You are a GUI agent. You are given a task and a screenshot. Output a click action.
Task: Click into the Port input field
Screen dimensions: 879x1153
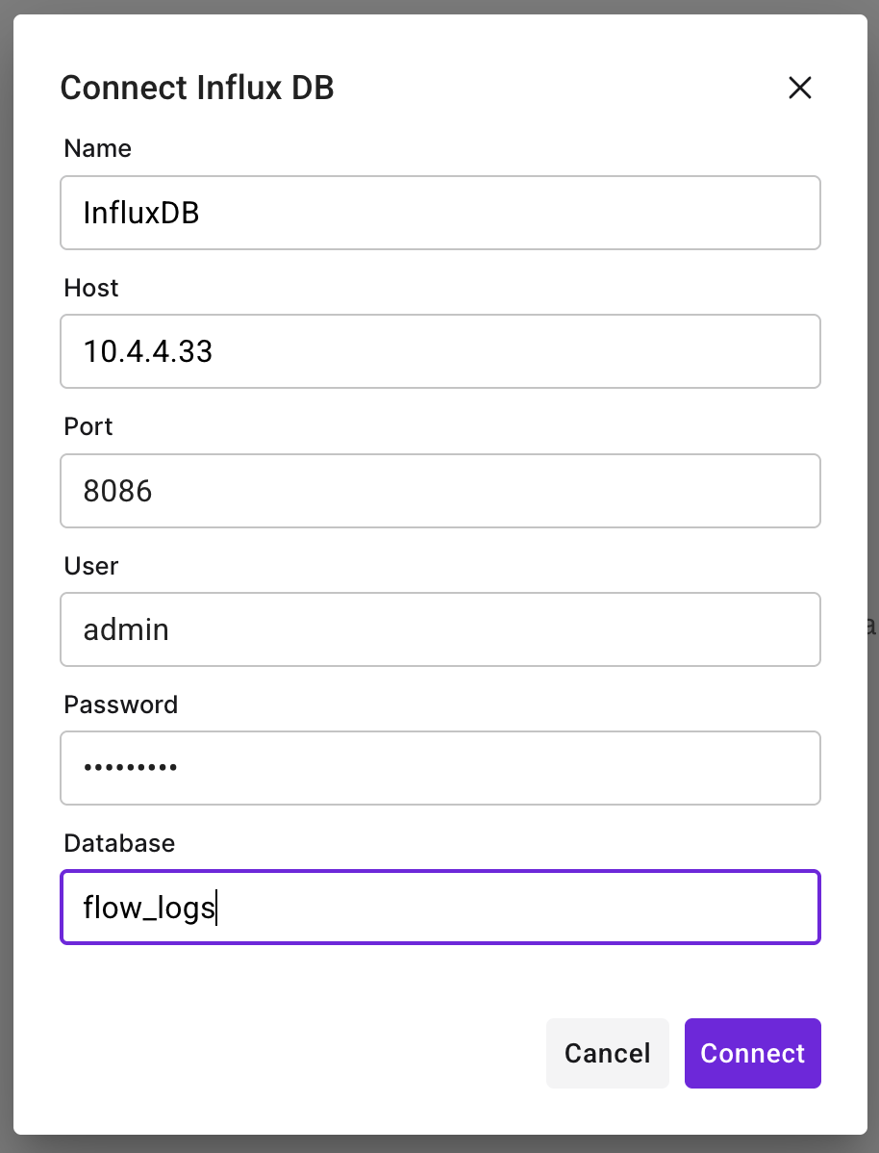click(x=439, y=491)
